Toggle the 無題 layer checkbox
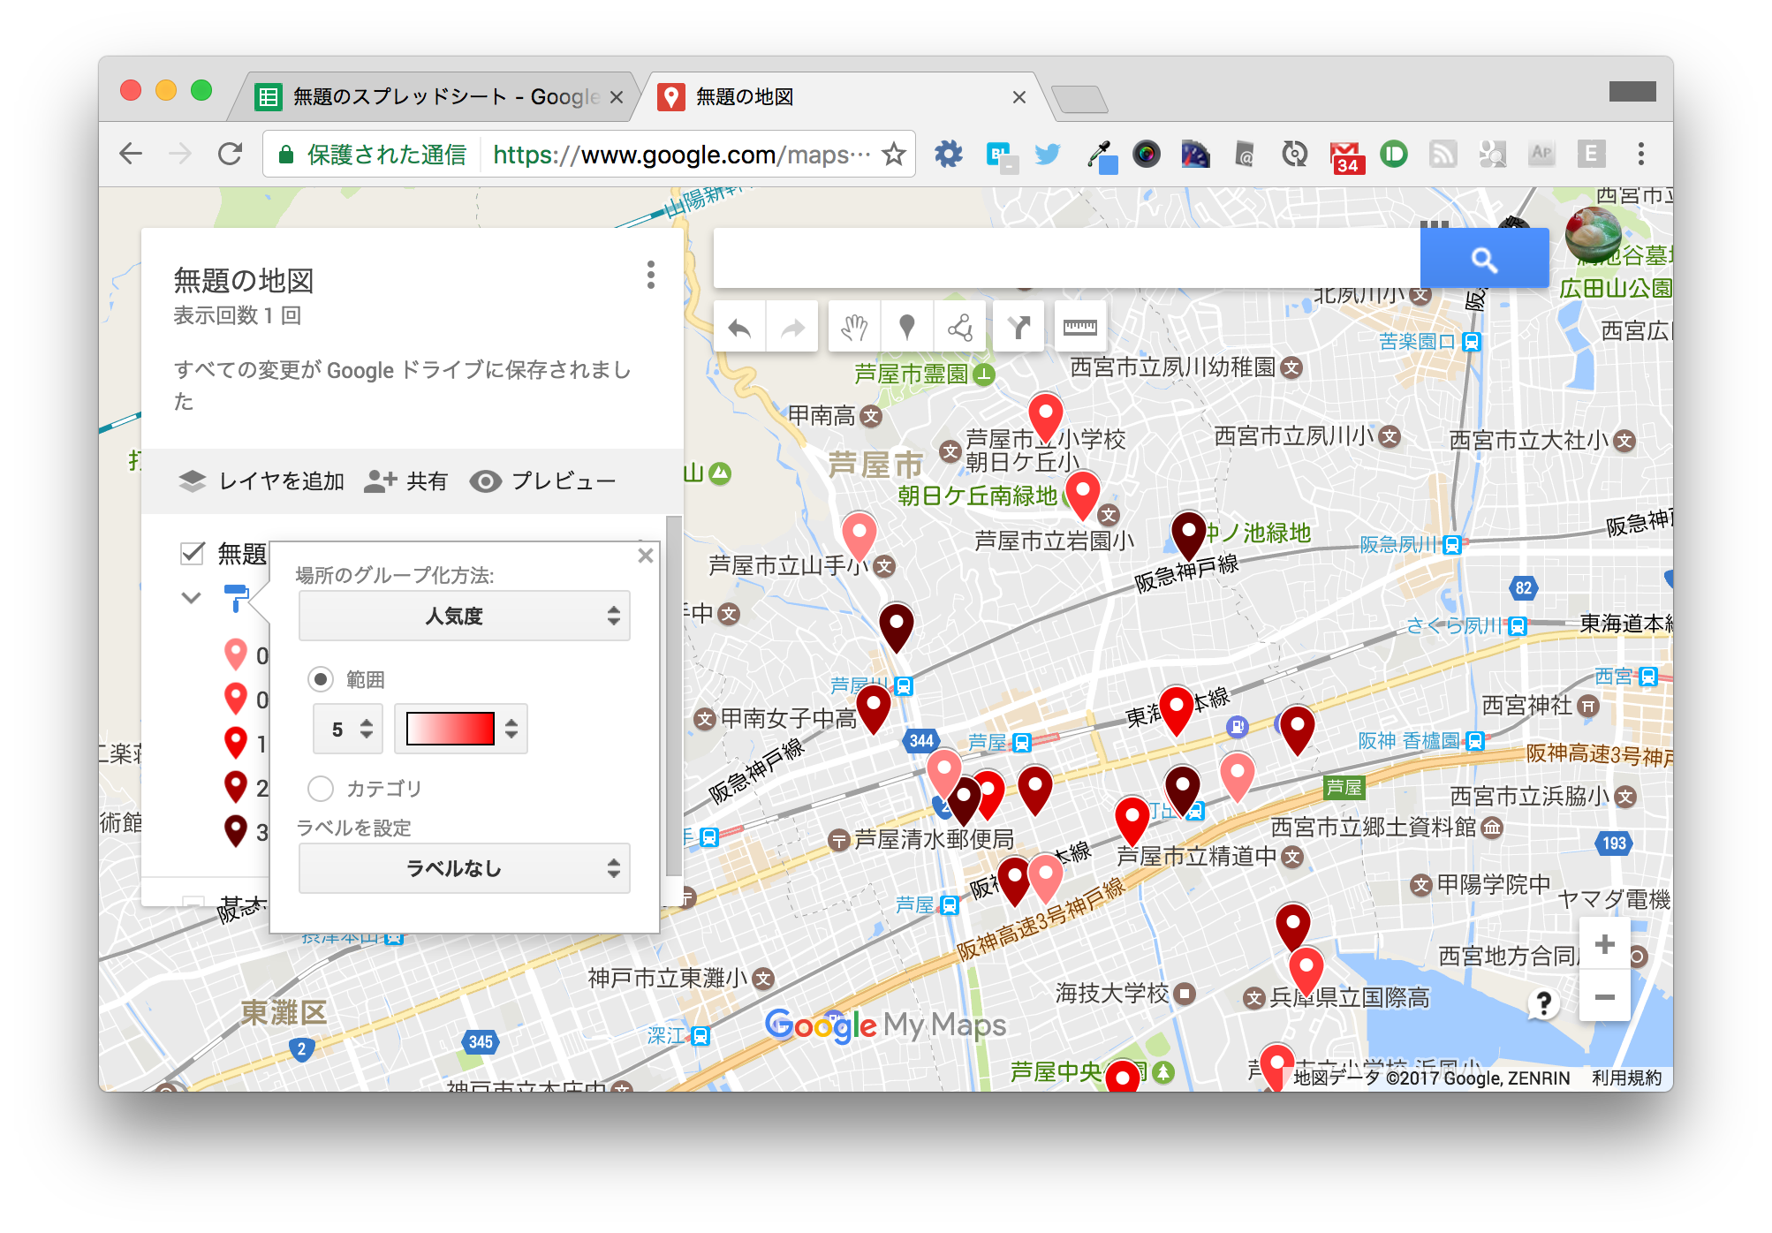This screenshot has height=1233, width=1772. coord(193,554)
